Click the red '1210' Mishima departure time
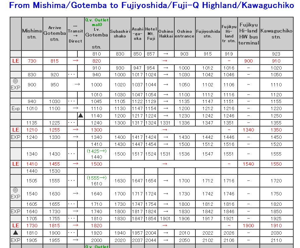 tap(32, 130)
